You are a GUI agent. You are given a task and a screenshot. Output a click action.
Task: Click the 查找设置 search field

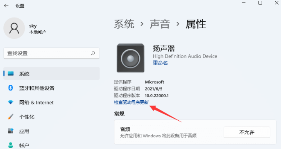(52, 53)
